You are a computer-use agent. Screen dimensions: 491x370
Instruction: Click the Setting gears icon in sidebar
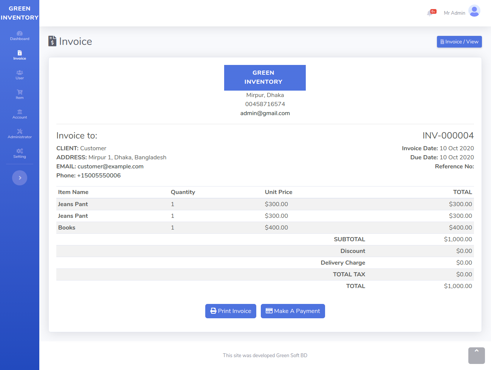[20, 151]
